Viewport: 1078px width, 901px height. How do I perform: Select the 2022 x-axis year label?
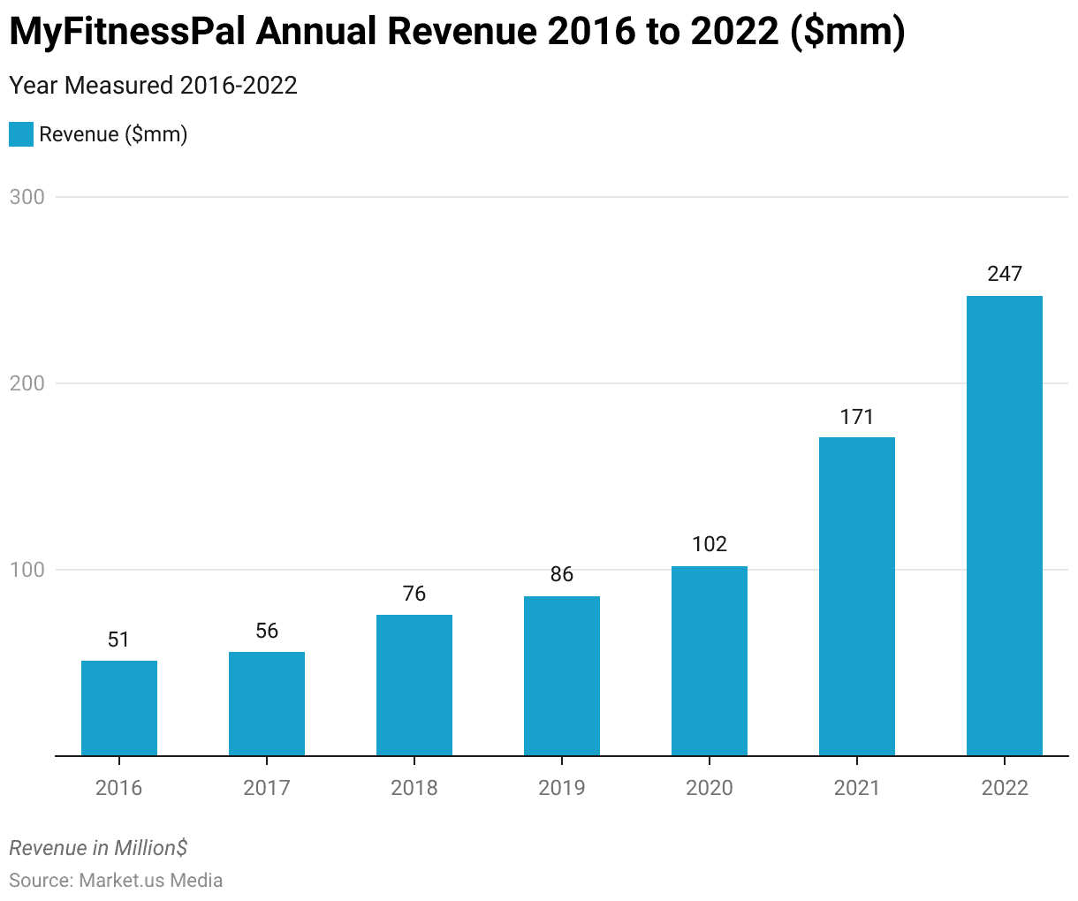[1005, 787]
